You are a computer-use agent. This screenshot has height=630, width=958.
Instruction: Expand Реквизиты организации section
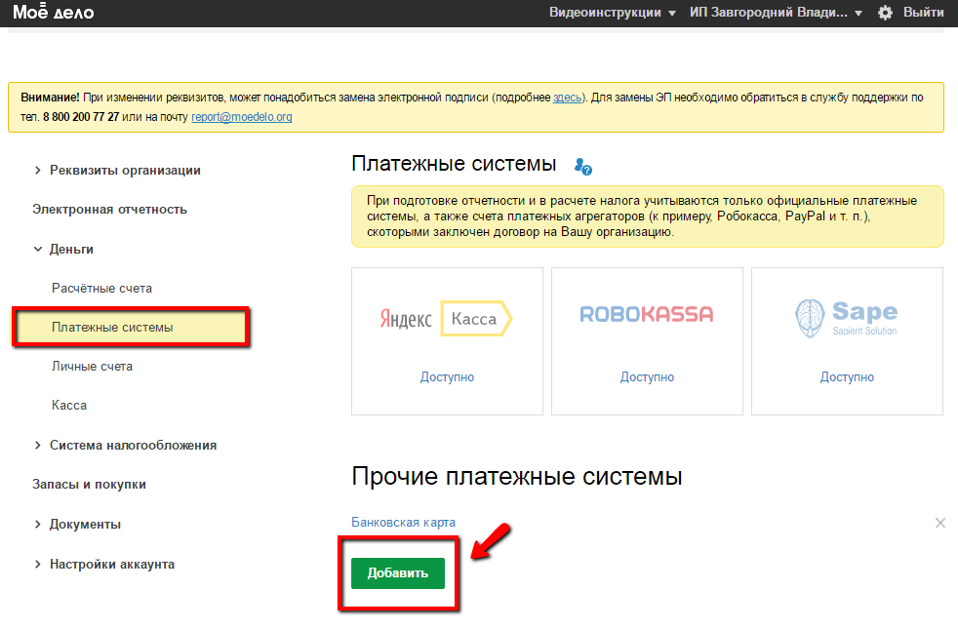pos(117,170)
